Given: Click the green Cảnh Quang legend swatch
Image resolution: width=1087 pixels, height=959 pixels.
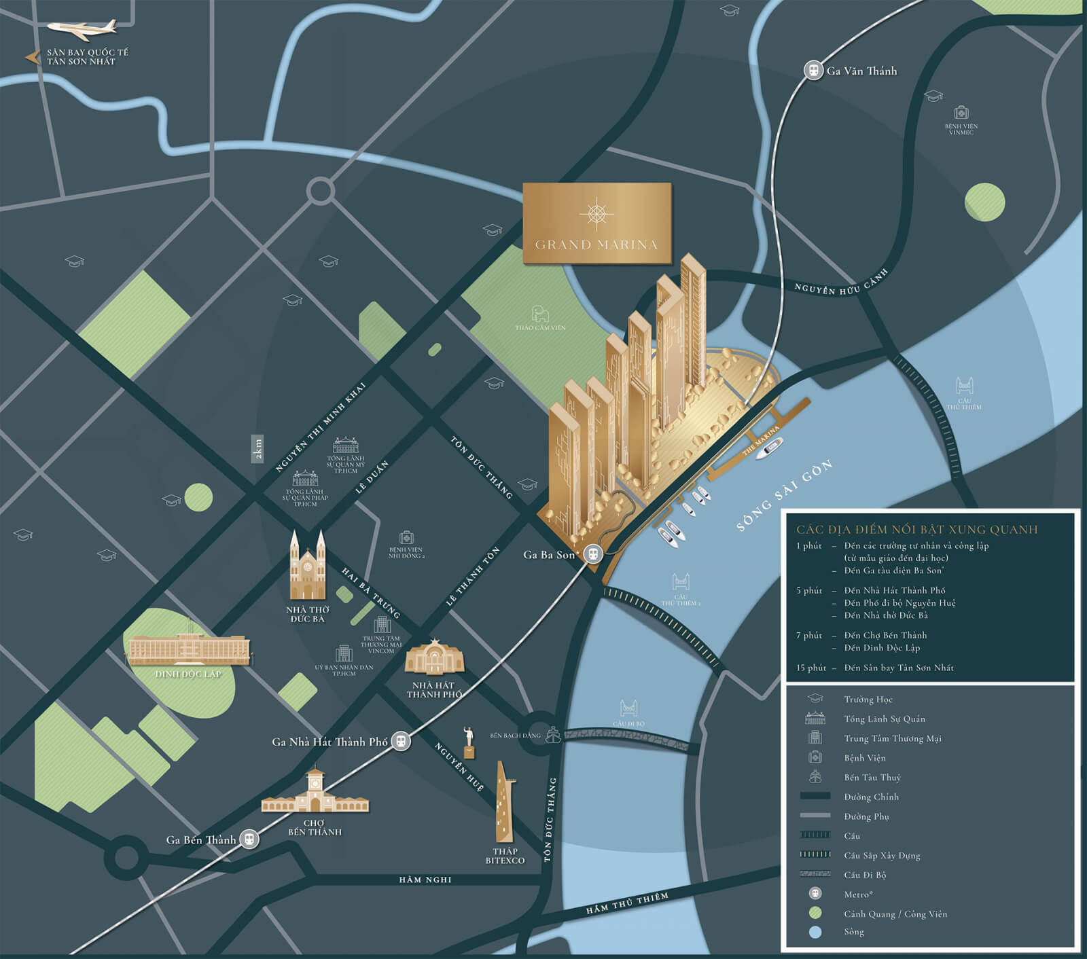Looking at the screenshot, I should tap(815, 913).
